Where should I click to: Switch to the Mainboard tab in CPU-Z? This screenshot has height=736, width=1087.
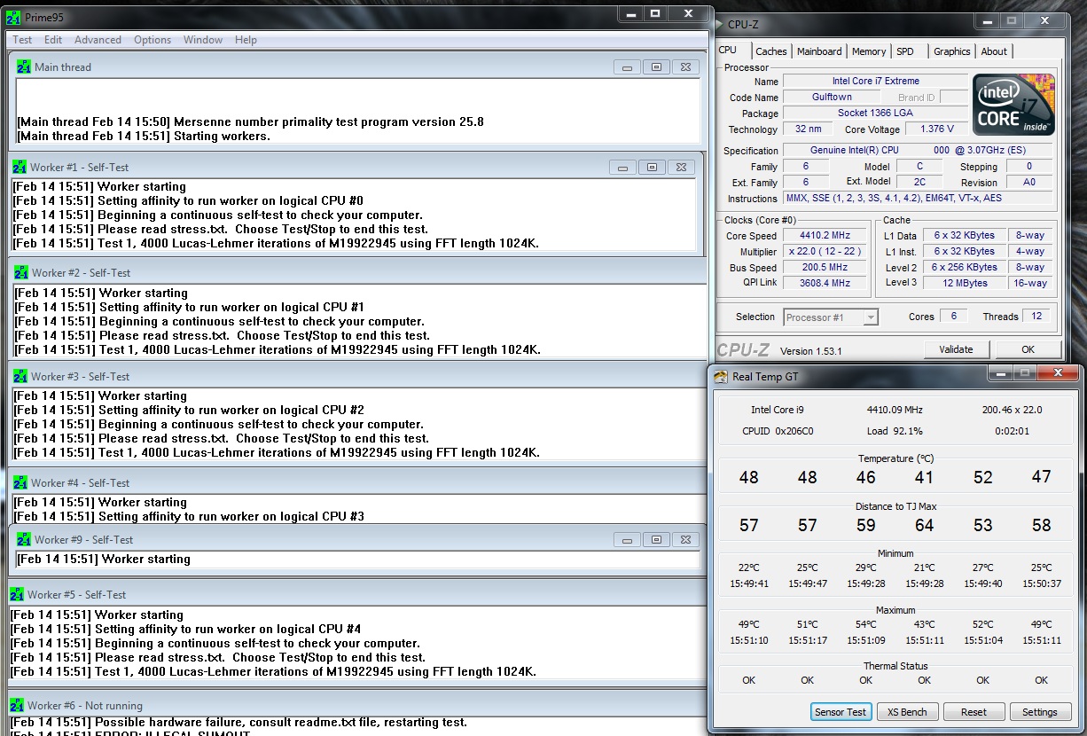coord(819,51)
